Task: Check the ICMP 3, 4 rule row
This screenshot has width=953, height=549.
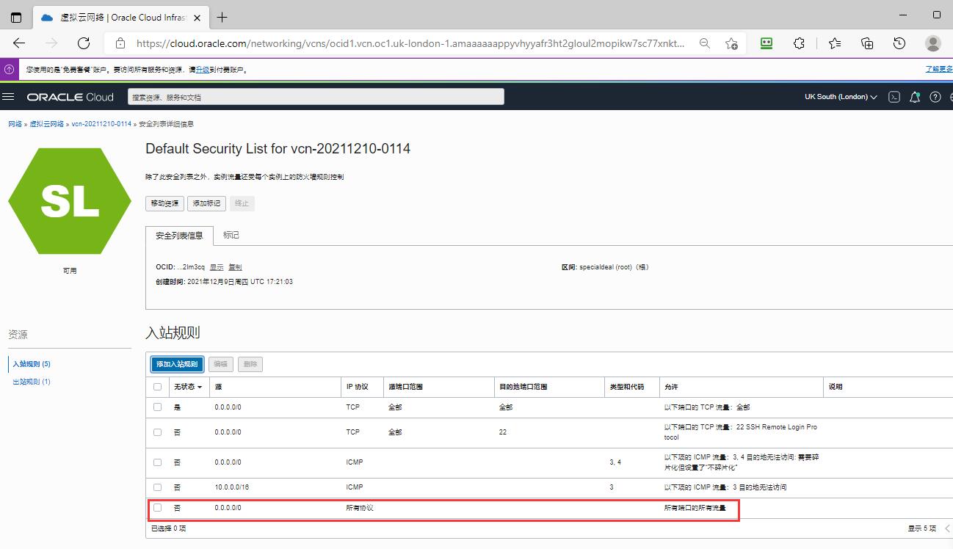Action: point(157,462)
